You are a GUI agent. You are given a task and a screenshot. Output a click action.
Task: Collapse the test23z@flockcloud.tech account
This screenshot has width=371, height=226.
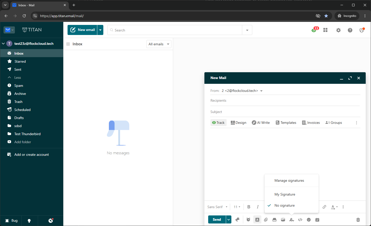click(x=3, y=44)
